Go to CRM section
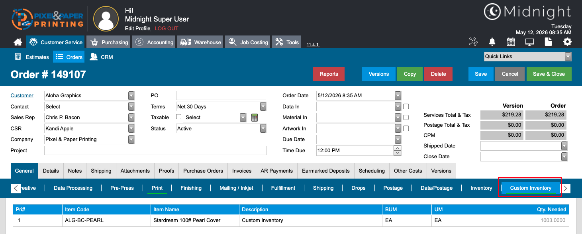The width and height of the screenshot is (582, 234). 101,57
